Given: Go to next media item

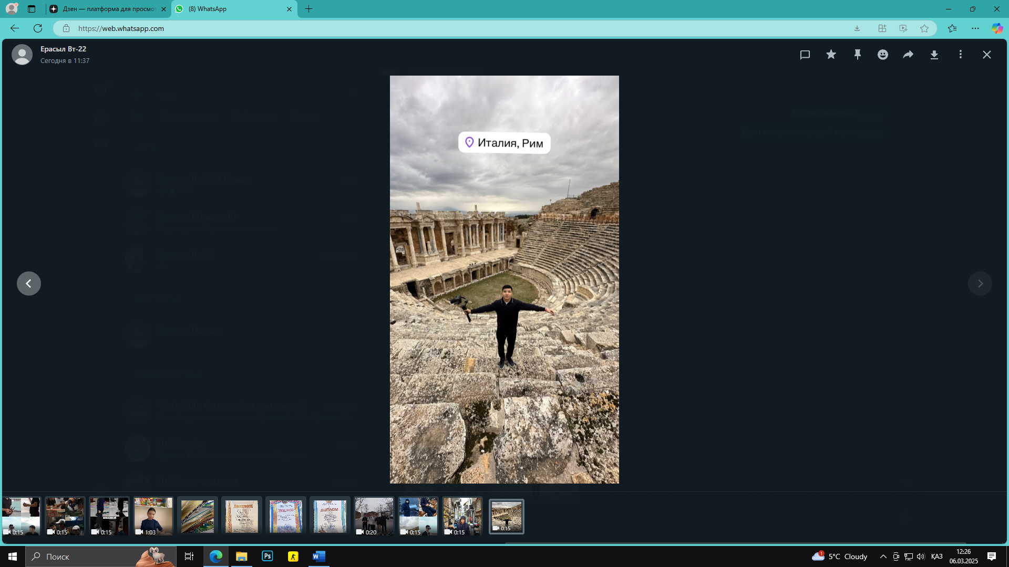Looking at the screenshot, I should click(980, 283).
